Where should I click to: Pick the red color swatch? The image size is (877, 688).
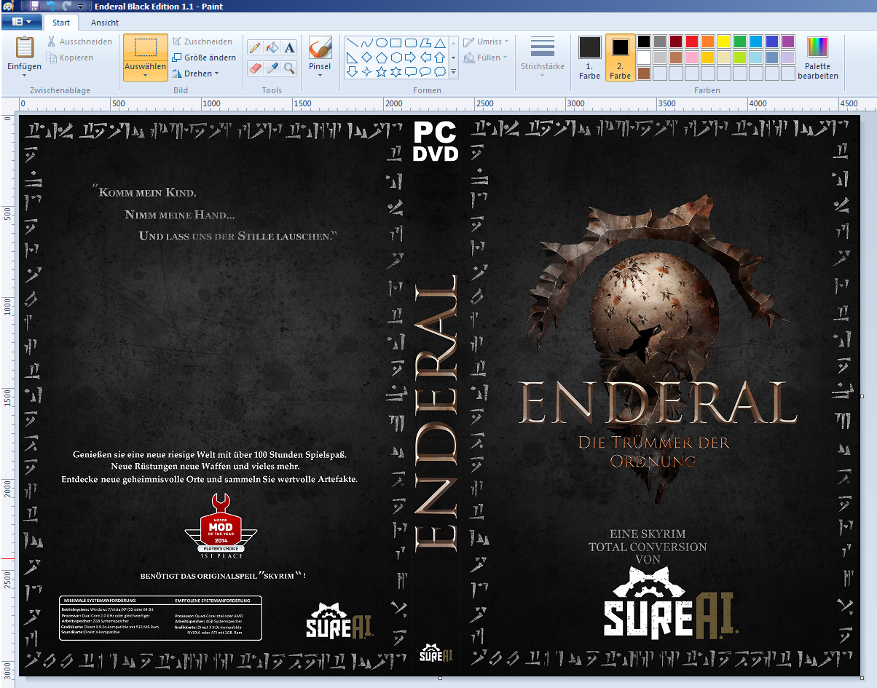[691, 41]
